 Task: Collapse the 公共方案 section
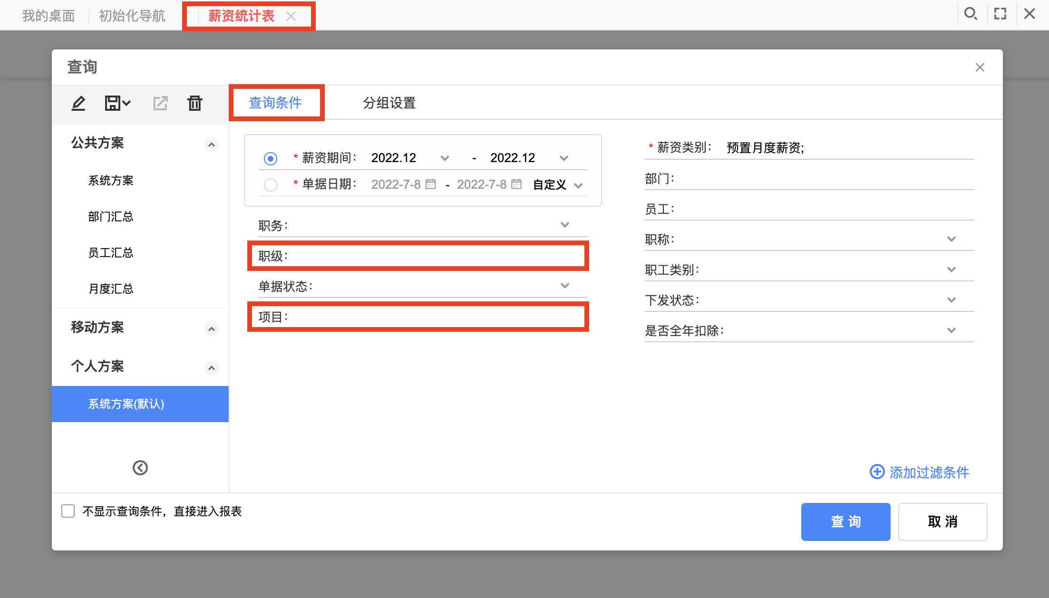pyautogui.click(x=212, y=144)
